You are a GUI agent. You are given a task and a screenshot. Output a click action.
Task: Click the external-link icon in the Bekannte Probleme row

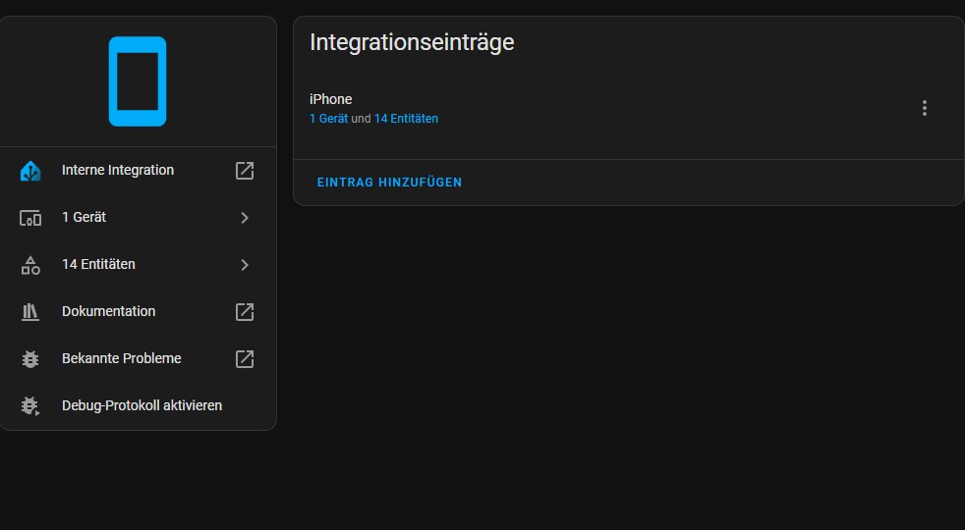point(245,359)
